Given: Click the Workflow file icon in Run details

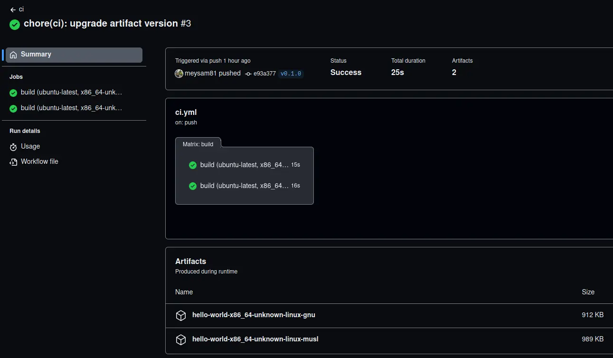Looking at the screenshot, I should click(x=13, y=162).
